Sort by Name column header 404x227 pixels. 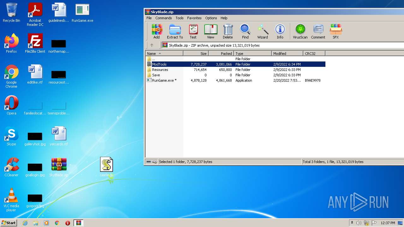[x=164, y=54]
